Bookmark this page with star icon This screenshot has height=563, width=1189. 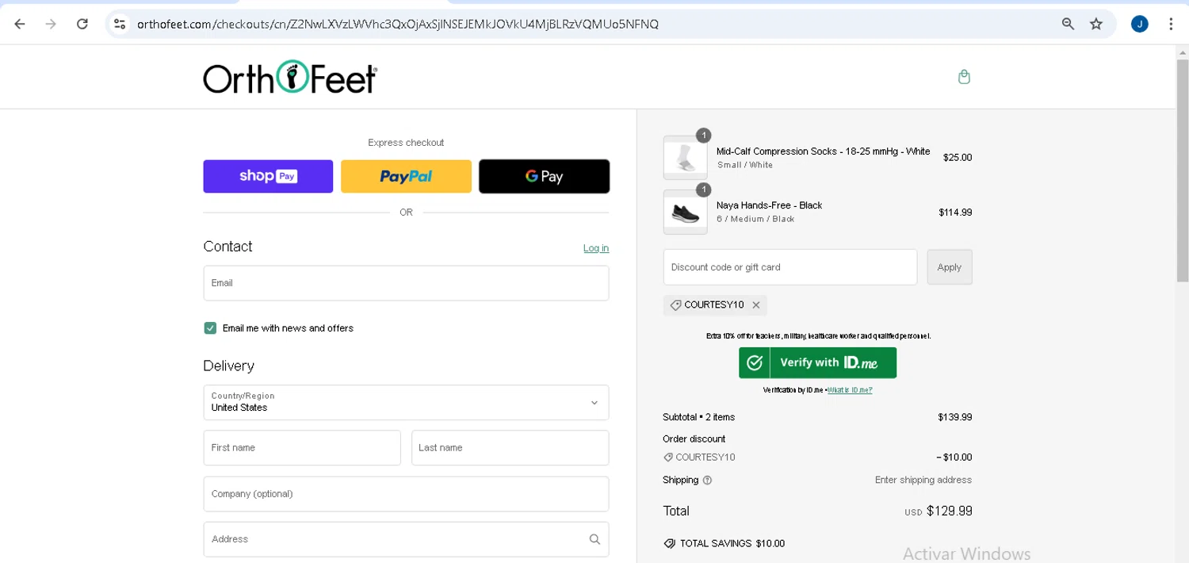[1096, 24]
